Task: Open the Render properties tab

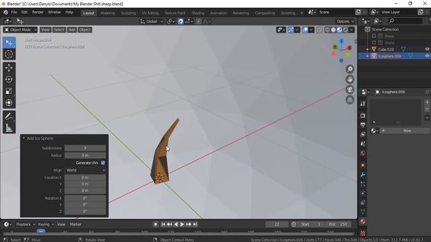Action: 363,116
